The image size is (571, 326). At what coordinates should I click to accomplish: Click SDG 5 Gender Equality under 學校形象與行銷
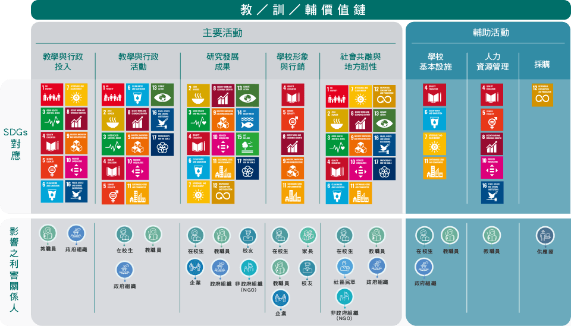pos(293,119)
